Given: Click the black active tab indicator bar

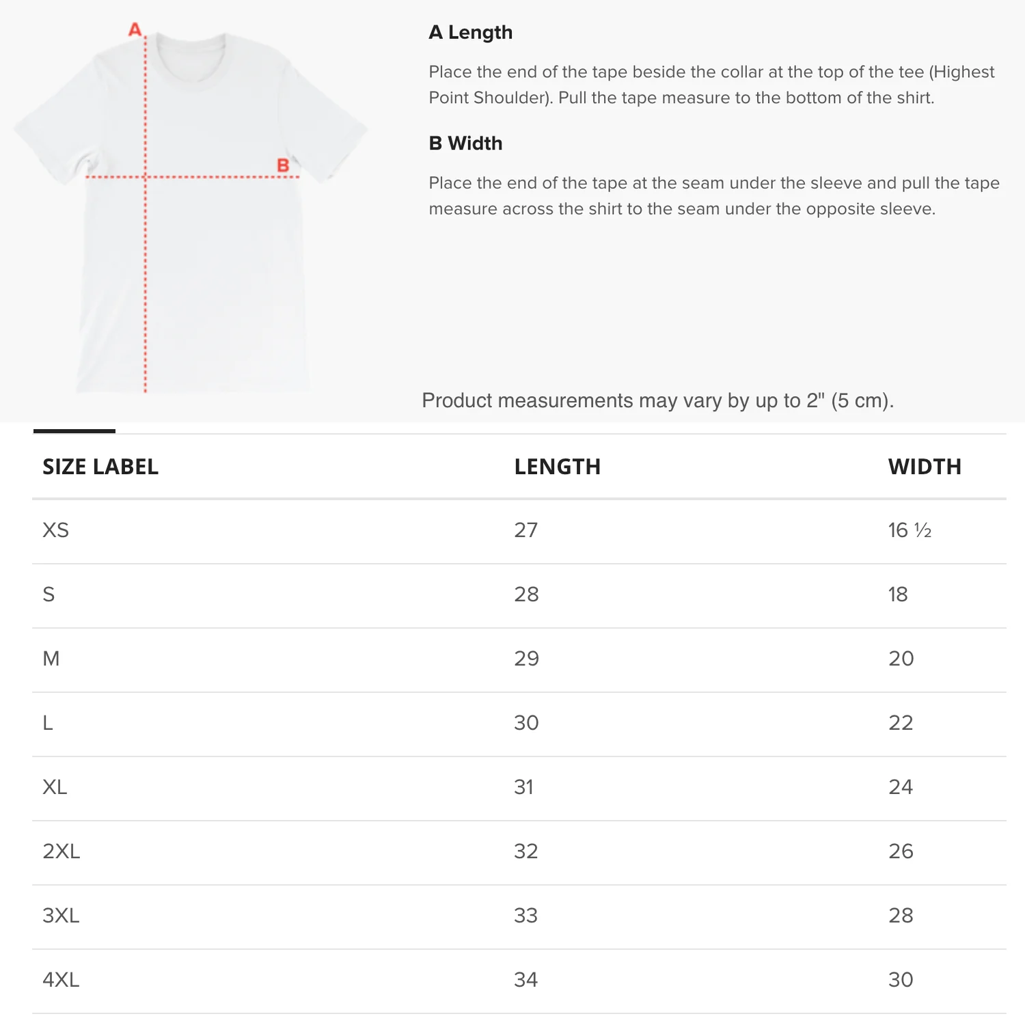Looking at the screenshot, I should [74, 430].
